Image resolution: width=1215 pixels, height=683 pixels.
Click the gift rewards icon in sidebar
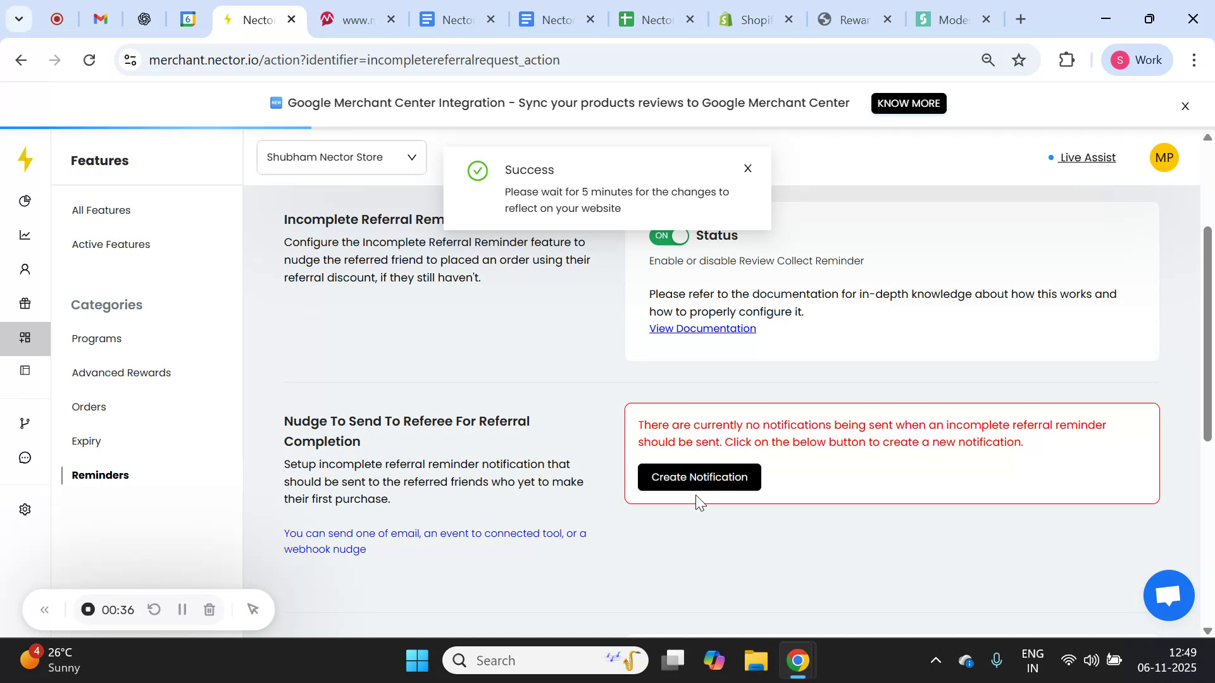25,303
